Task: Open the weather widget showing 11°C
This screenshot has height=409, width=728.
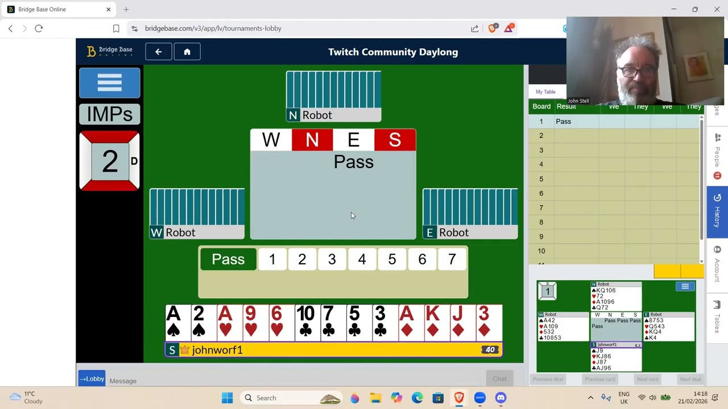Action: (26, 398)
